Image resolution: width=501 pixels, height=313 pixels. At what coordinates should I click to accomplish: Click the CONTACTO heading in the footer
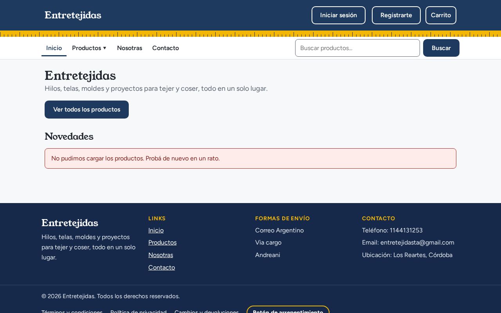pos(378,218)
